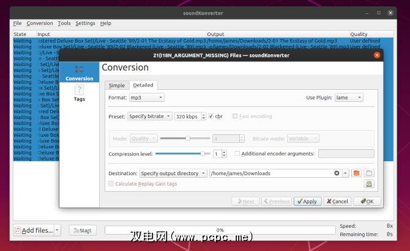Image resolution: width=410 pixels, height=251 pixels.
Task: Open the Conversion page in dialog sidebar
Action: 79,72
